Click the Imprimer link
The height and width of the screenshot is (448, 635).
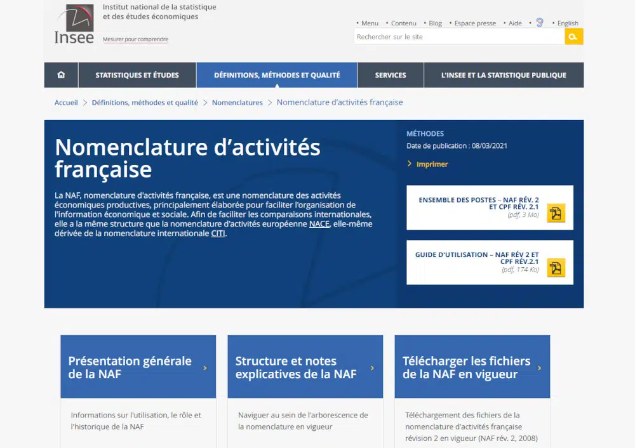point(432,164)
